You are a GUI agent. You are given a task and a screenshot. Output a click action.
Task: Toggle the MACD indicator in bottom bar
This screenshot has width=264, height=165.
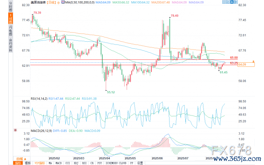pos(59,163)
